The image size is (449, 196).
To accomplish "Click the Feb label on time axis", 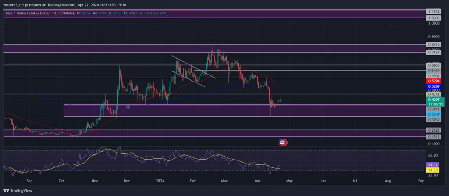I will 193,181.
